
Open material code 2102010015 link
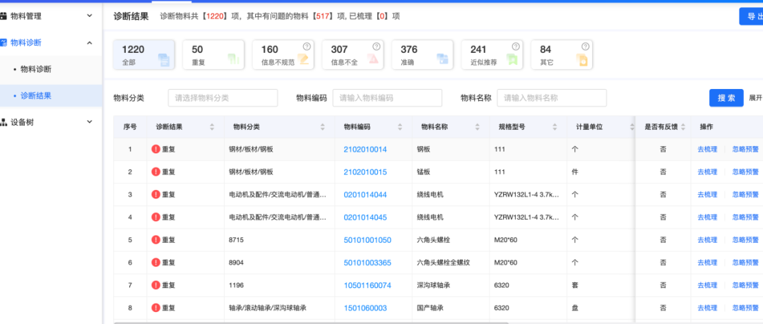(x=365, y=172)
